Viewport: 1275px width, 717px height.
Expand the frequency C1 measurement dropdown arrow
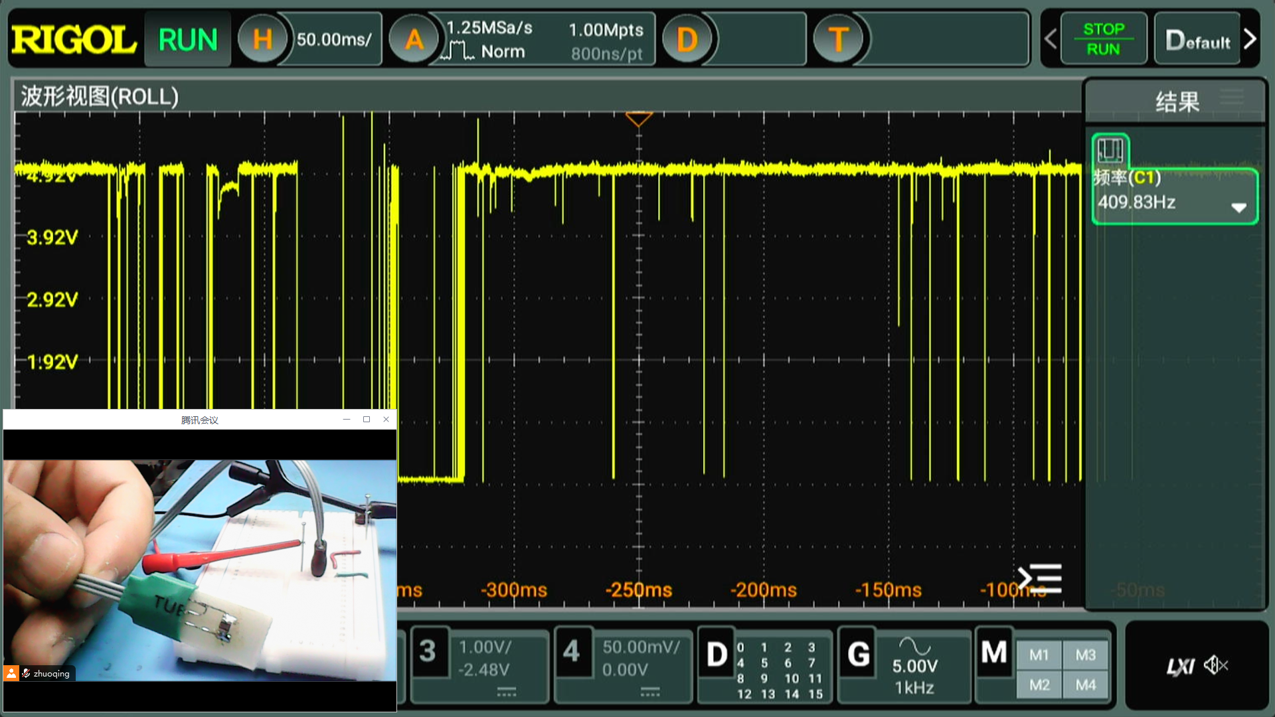(x=1238, y=208)
